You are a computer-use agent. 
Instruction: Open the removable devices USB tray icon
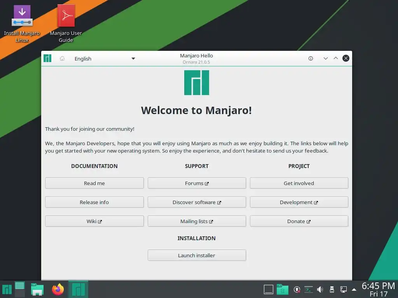coord(332,289)
